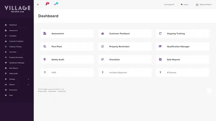Click the Live Support link

[x=169, y=4]
